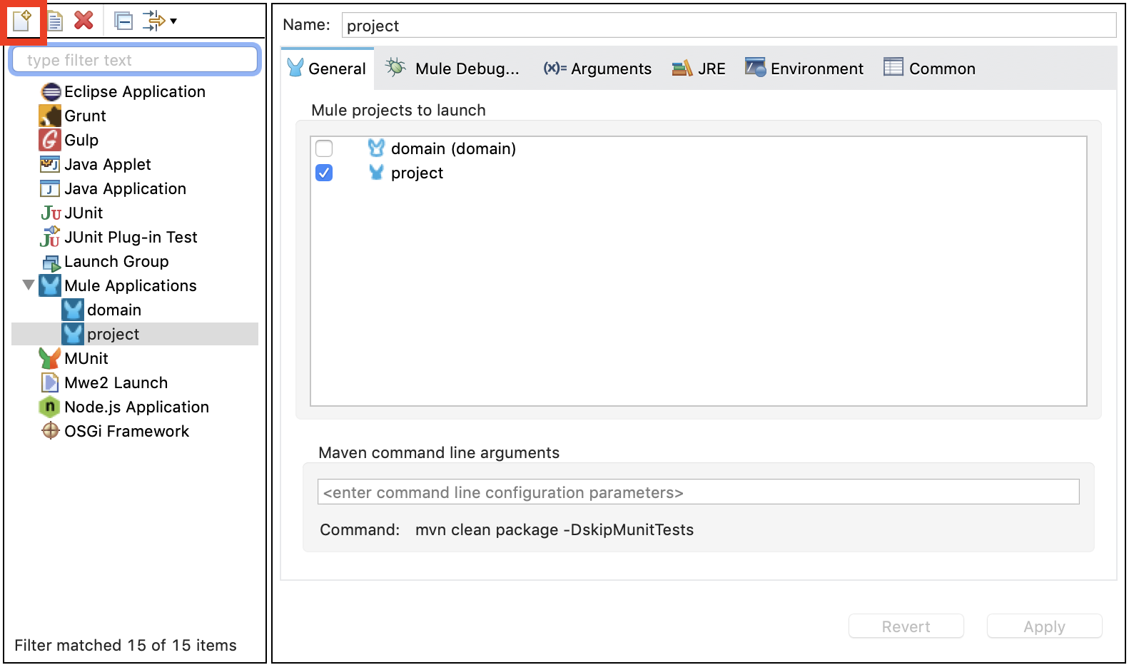Select the Eclipse Application configuration type

click(134, 91)
